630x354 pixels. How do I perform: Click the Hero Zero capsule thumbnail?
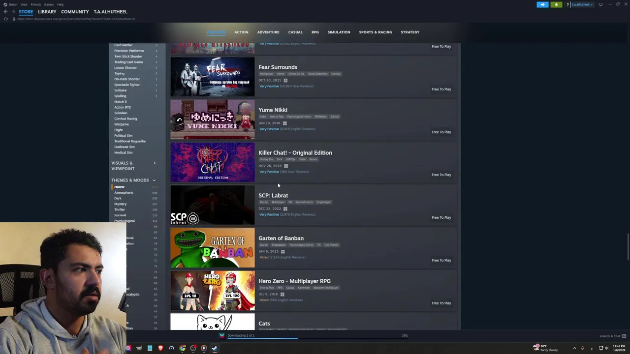pyautogui.click(x=213, y=291)
